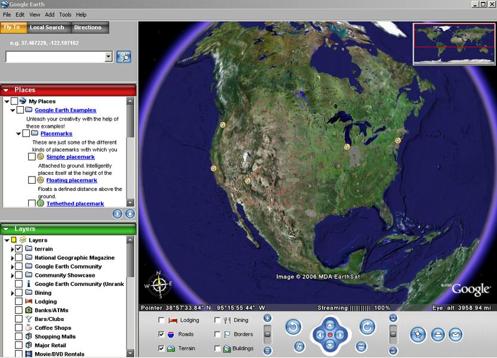Open the Google Earth Examples link
Screen dimensions: 497x358
pyautogui.click(x=65, y=110)
